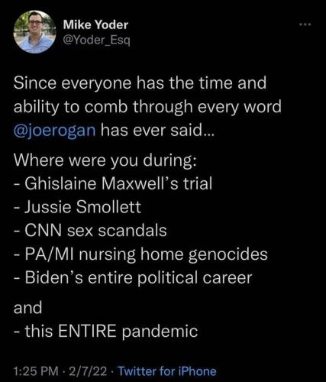This screenshot has width=326, height=382.
Task: Click the 2/7/22 date
Action: coord(85,371)
